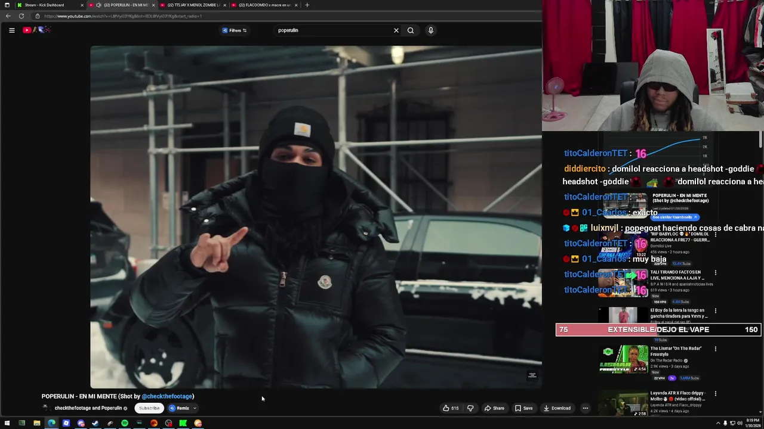
Task: Click the checkthefootage channel avatar
Action: click(45, 408)
